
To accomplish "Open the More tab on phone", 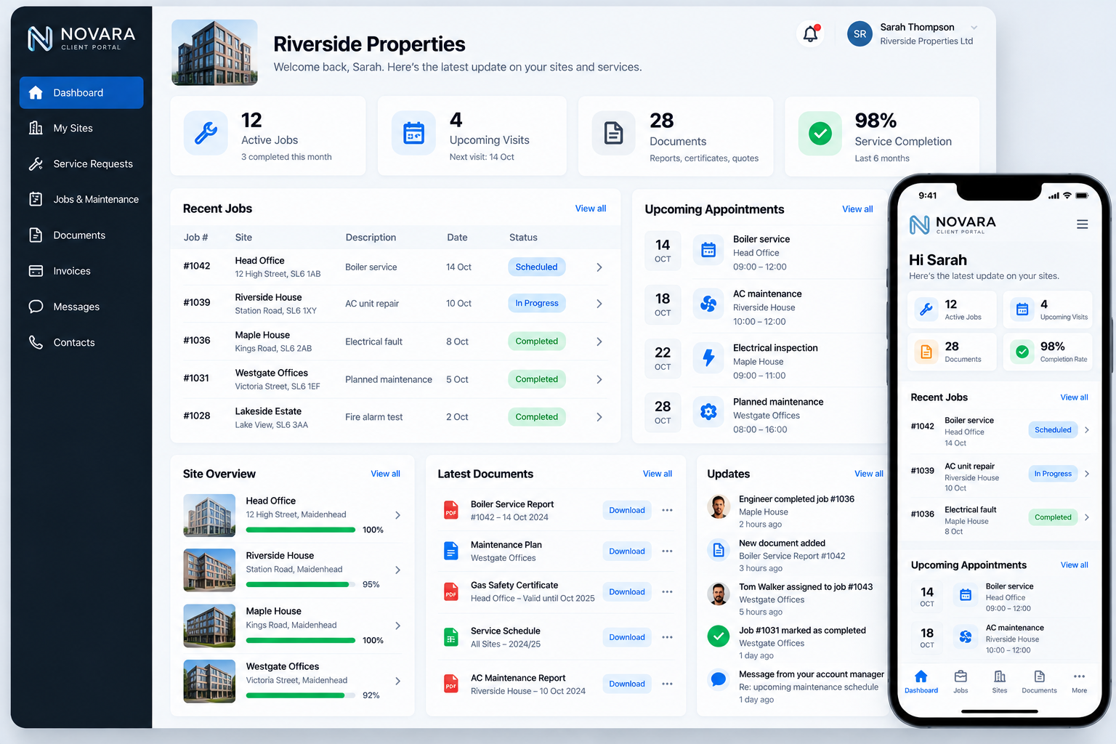I will pos(1079,682).
